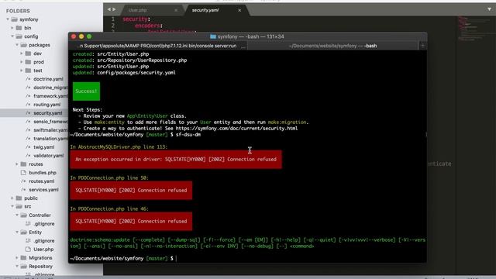Click the minimap in the editor
496x279 pixels.
(474, 29)
